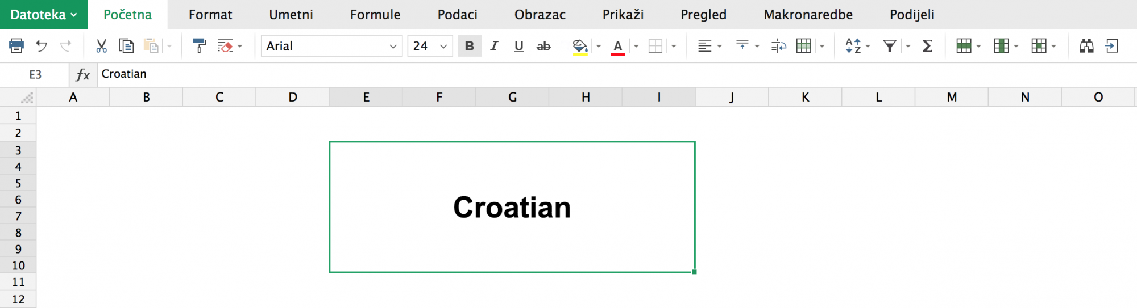Open the Umetni tab
The width and height of the screenshot is (1137, 308).
click(291, 15)
